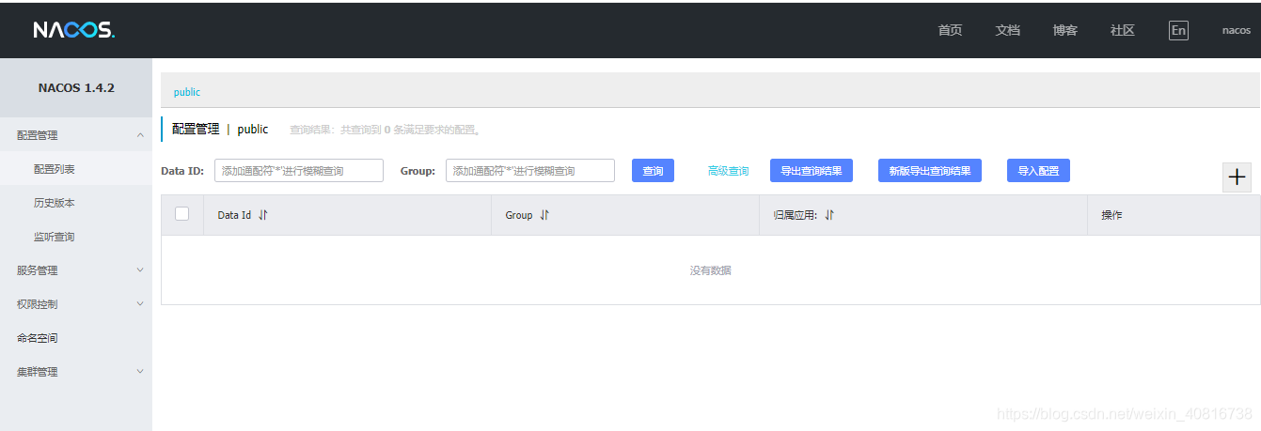Click the 操作 column header
The height and width of the screenshot is (431, 1261).
coord(1111,215)
